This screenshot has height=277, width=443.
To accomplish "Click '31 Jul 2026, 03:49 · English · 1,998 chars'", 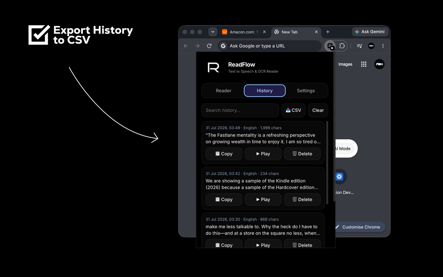I will point(243,128).
